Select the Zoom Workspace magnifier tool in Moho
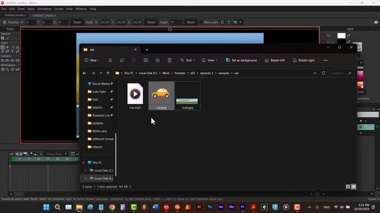This screenshot has height=213, width=380. coord(8,70)
